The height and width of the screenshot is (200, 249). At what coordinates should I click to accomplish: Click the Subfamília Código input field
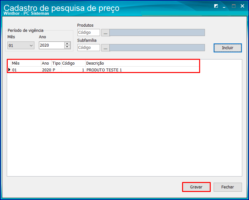coord(89,48)
